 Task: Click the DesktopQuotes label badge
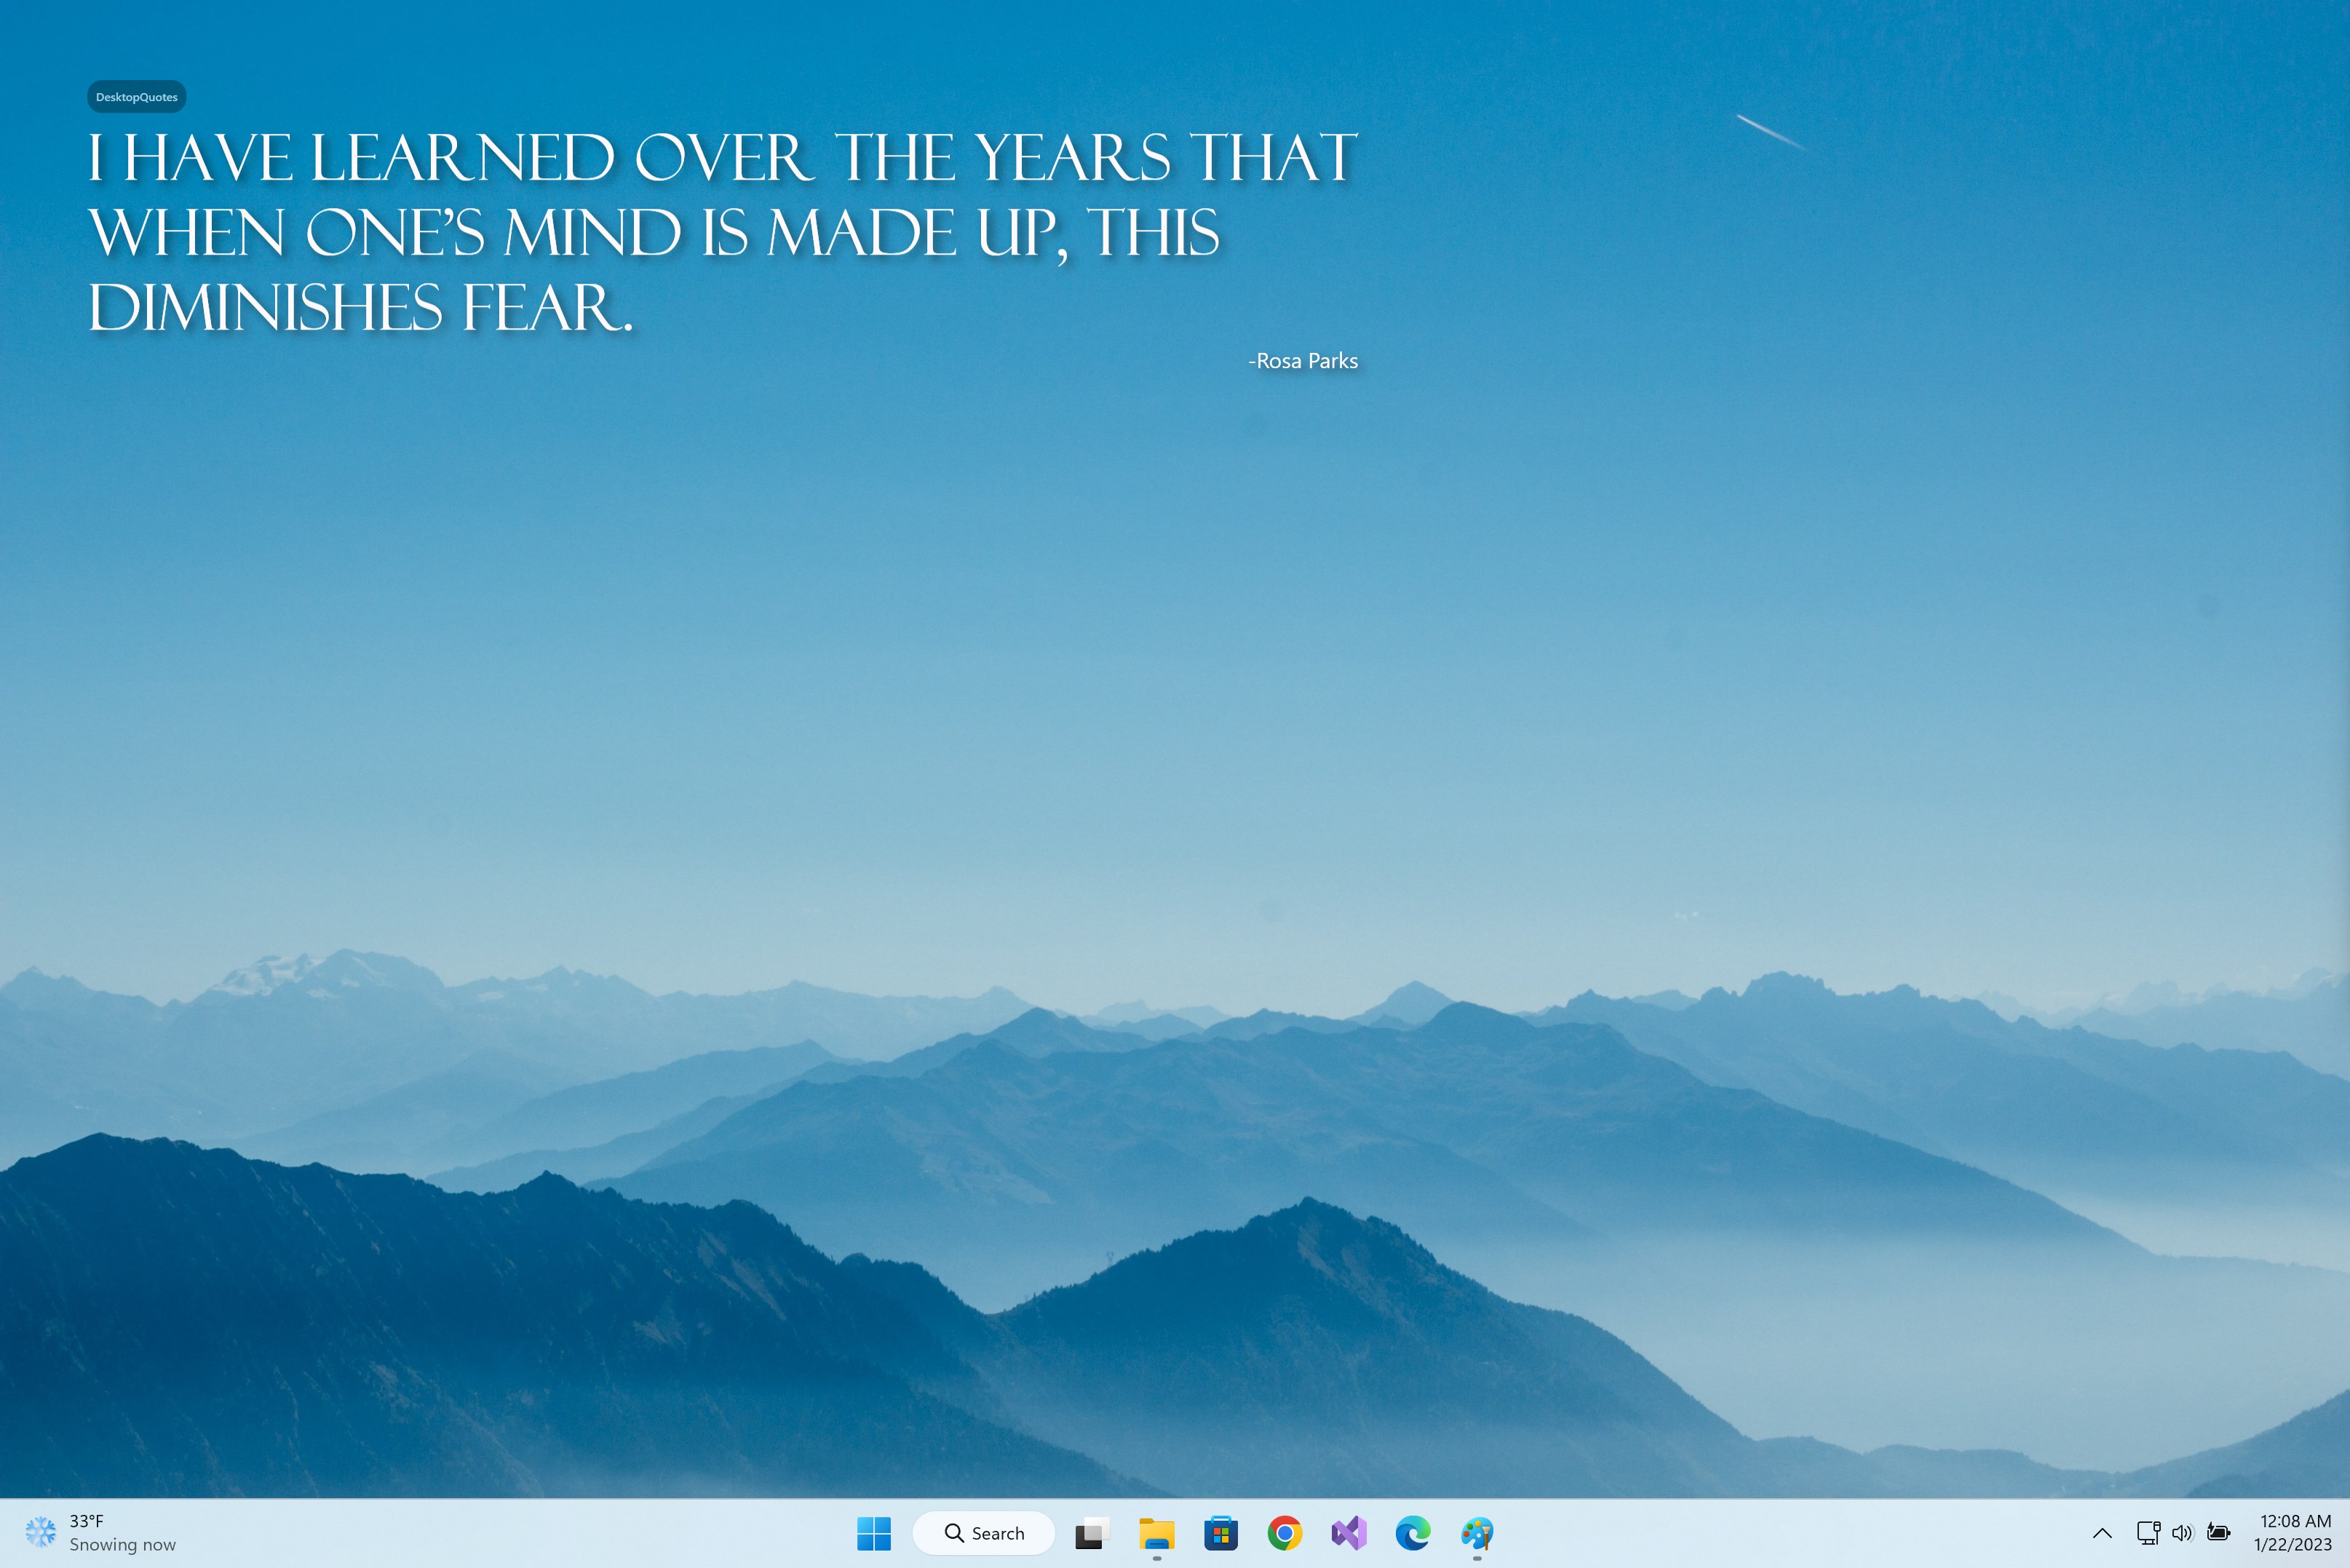(x=136, y=96)
